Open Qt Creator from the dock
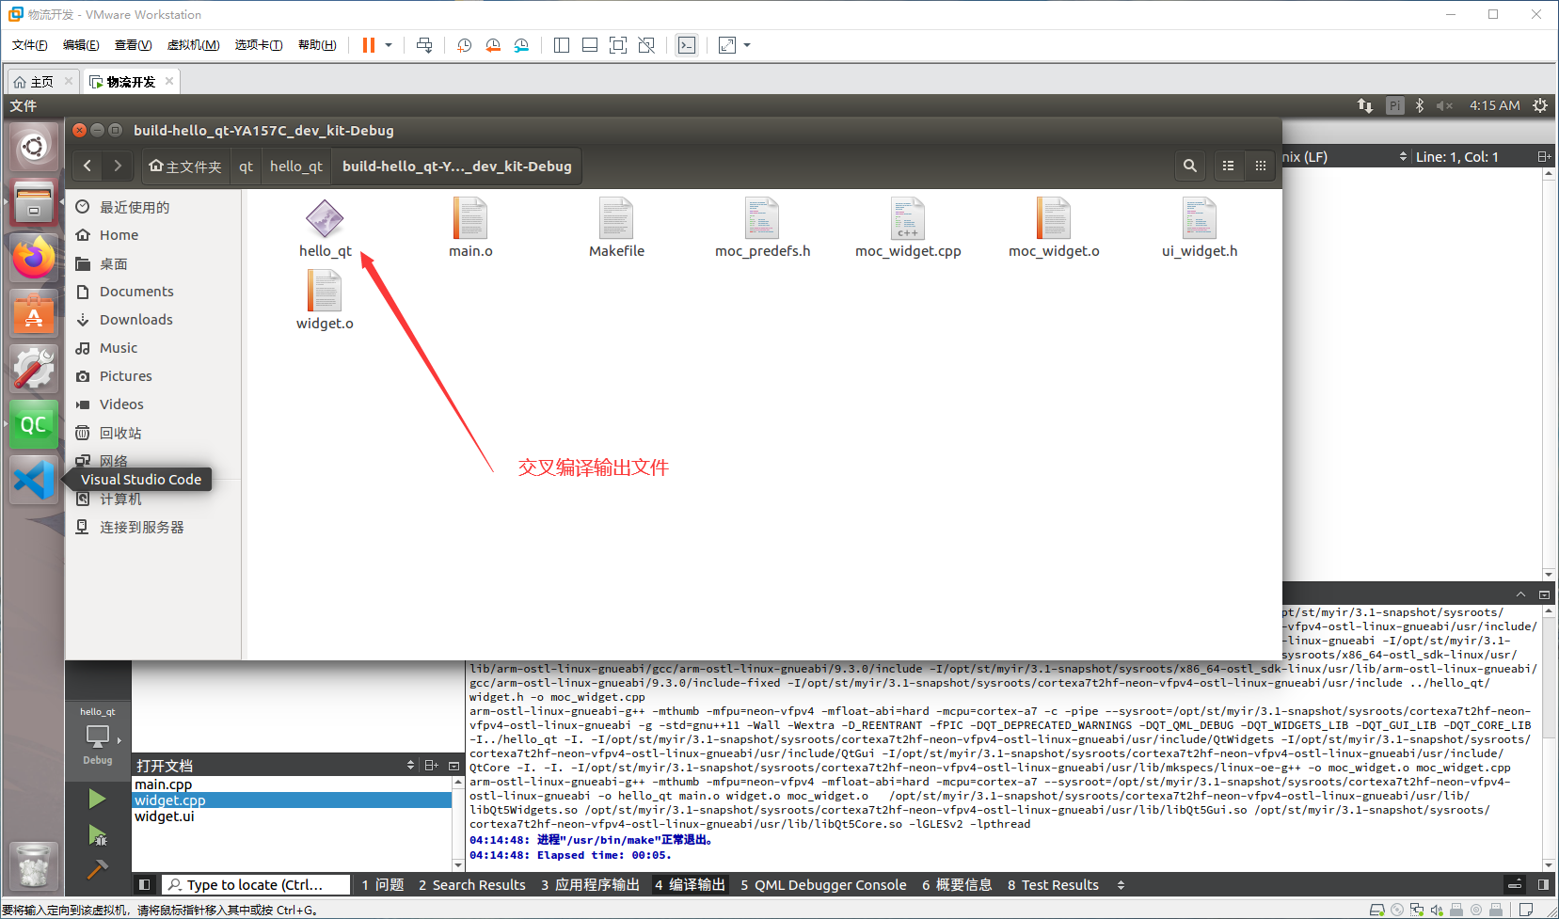Screen dimensions: 1559x919 34,425
